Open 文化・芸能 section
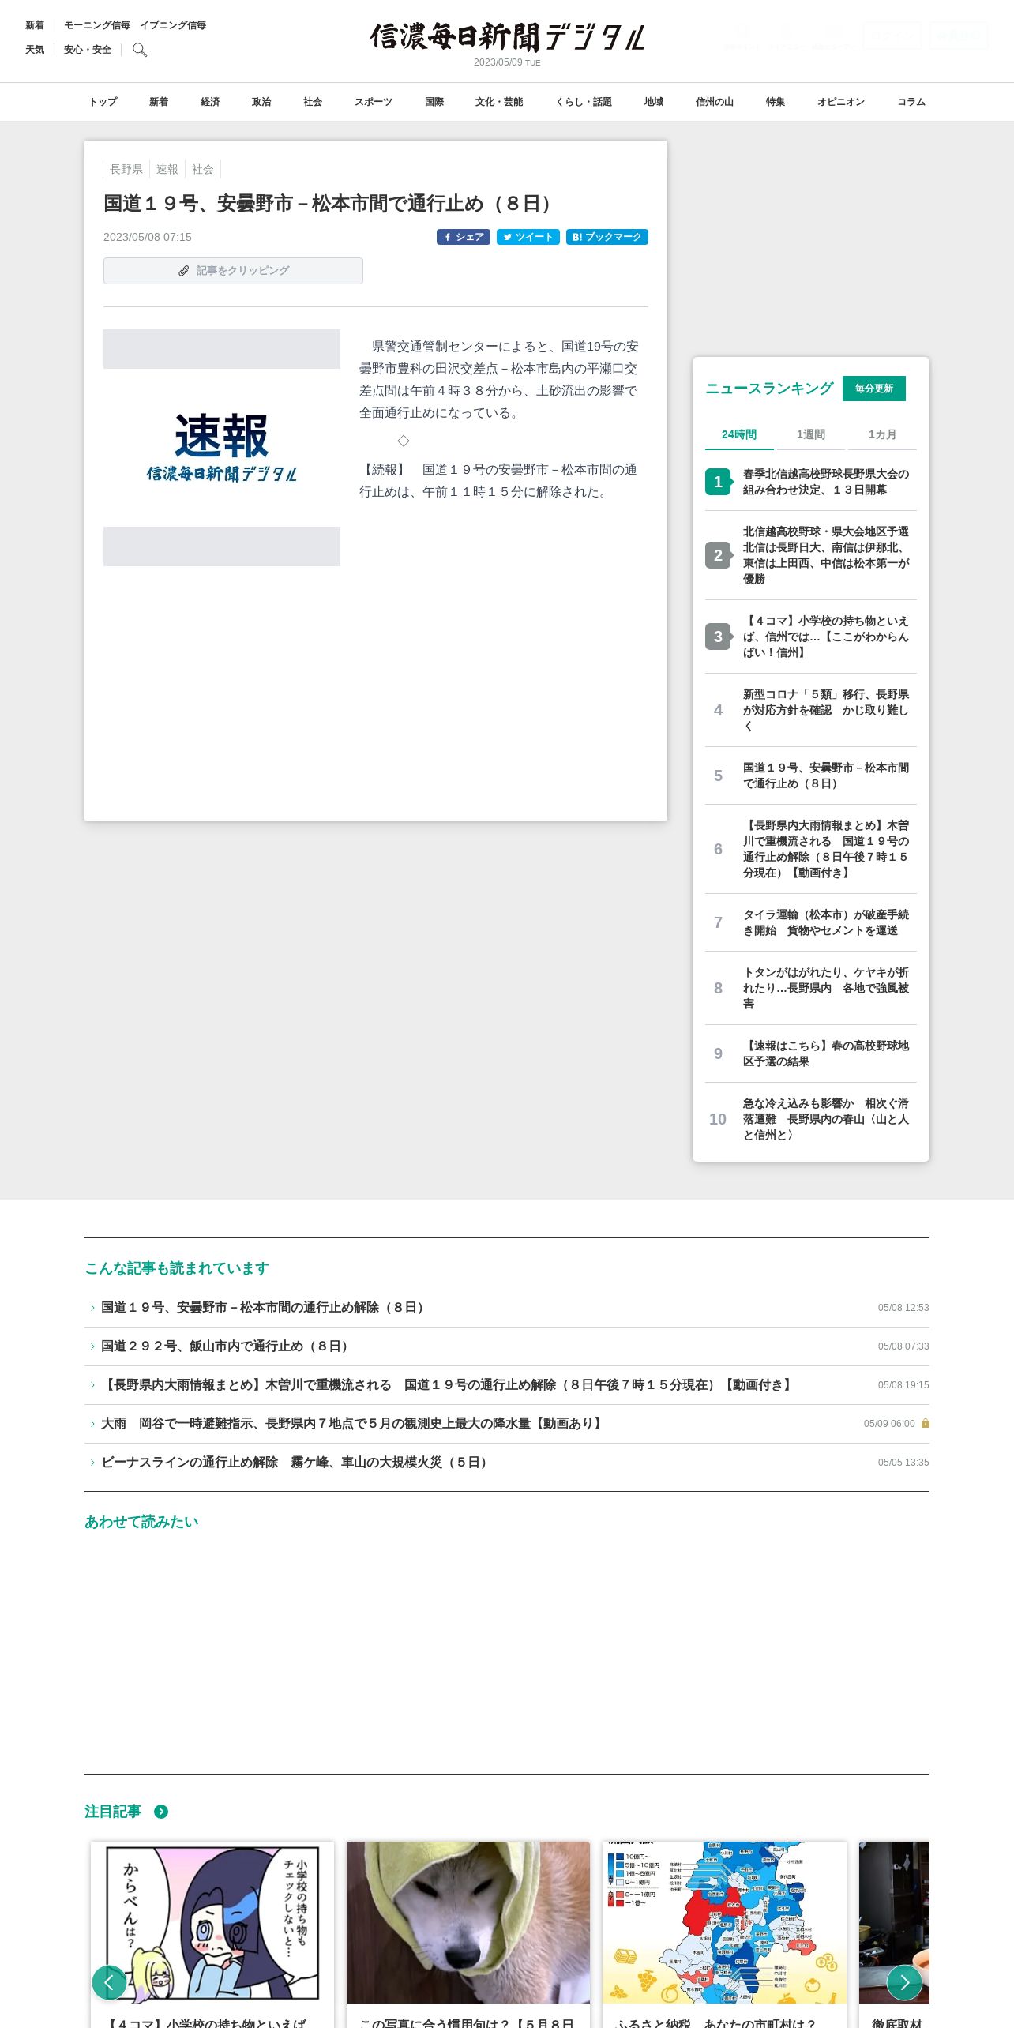 (499, 102)
